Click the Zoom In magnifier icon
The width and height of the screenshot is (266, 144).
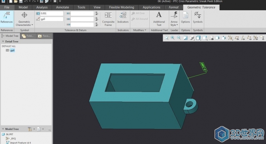click(x=173, y=38)
